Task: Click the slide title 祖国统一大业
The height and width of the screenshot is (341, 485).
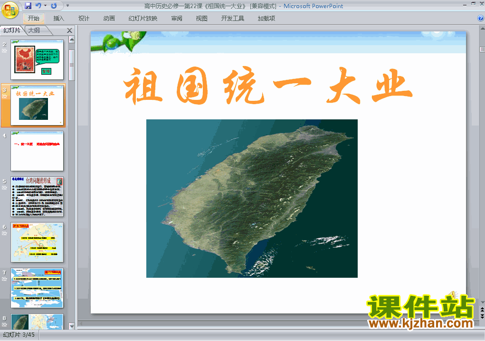Action: pyautogui.click(x=268, y=86)
